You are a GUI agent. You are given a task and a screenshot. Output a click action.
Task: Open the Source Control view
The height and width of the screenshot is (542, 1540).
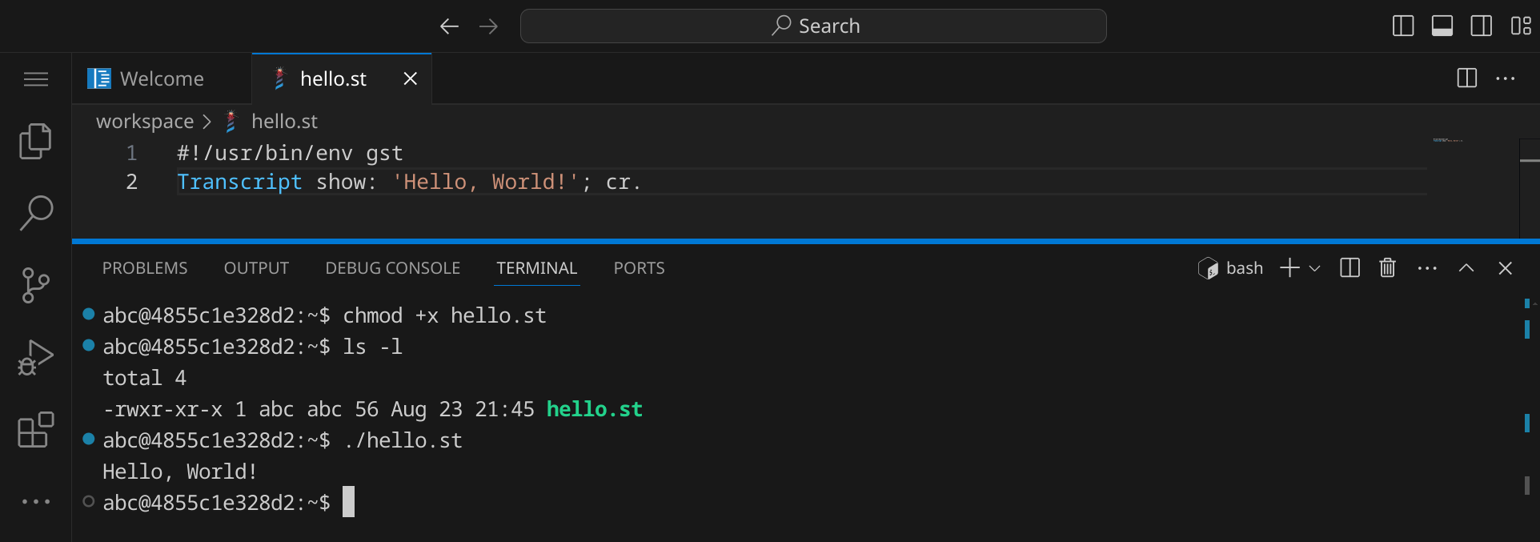(35, 286)
